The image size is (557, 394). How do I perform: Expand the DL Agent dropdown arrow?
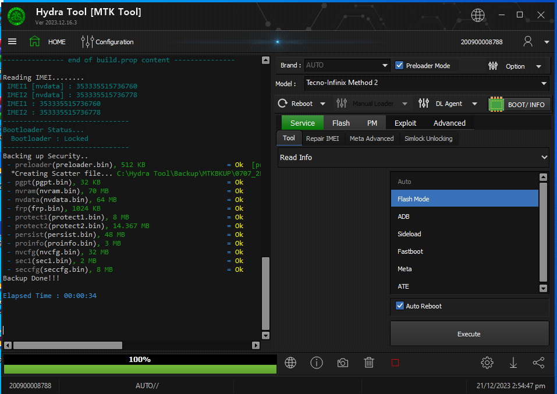coord(474,104)
